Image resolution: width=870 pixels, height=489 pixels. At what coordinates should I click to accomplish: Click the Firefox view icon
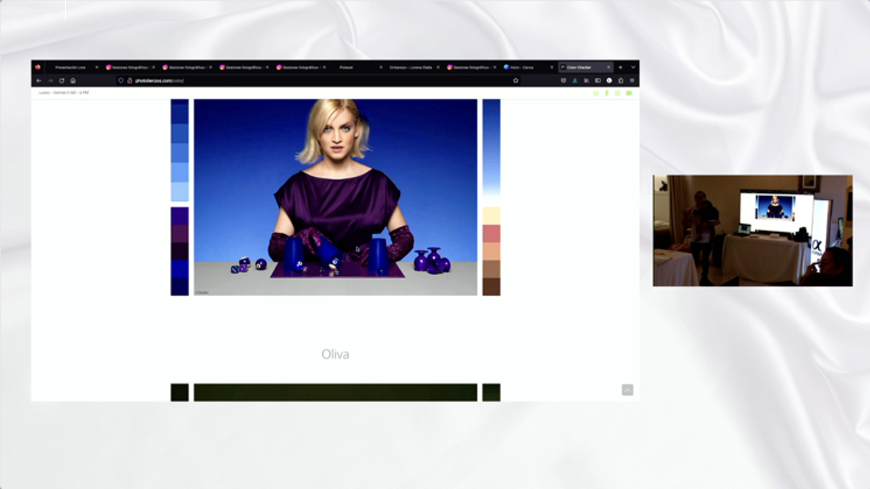coord(38,67)
